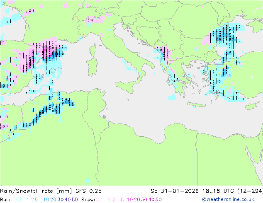Click the '18..18 UTC' time text

219,191
